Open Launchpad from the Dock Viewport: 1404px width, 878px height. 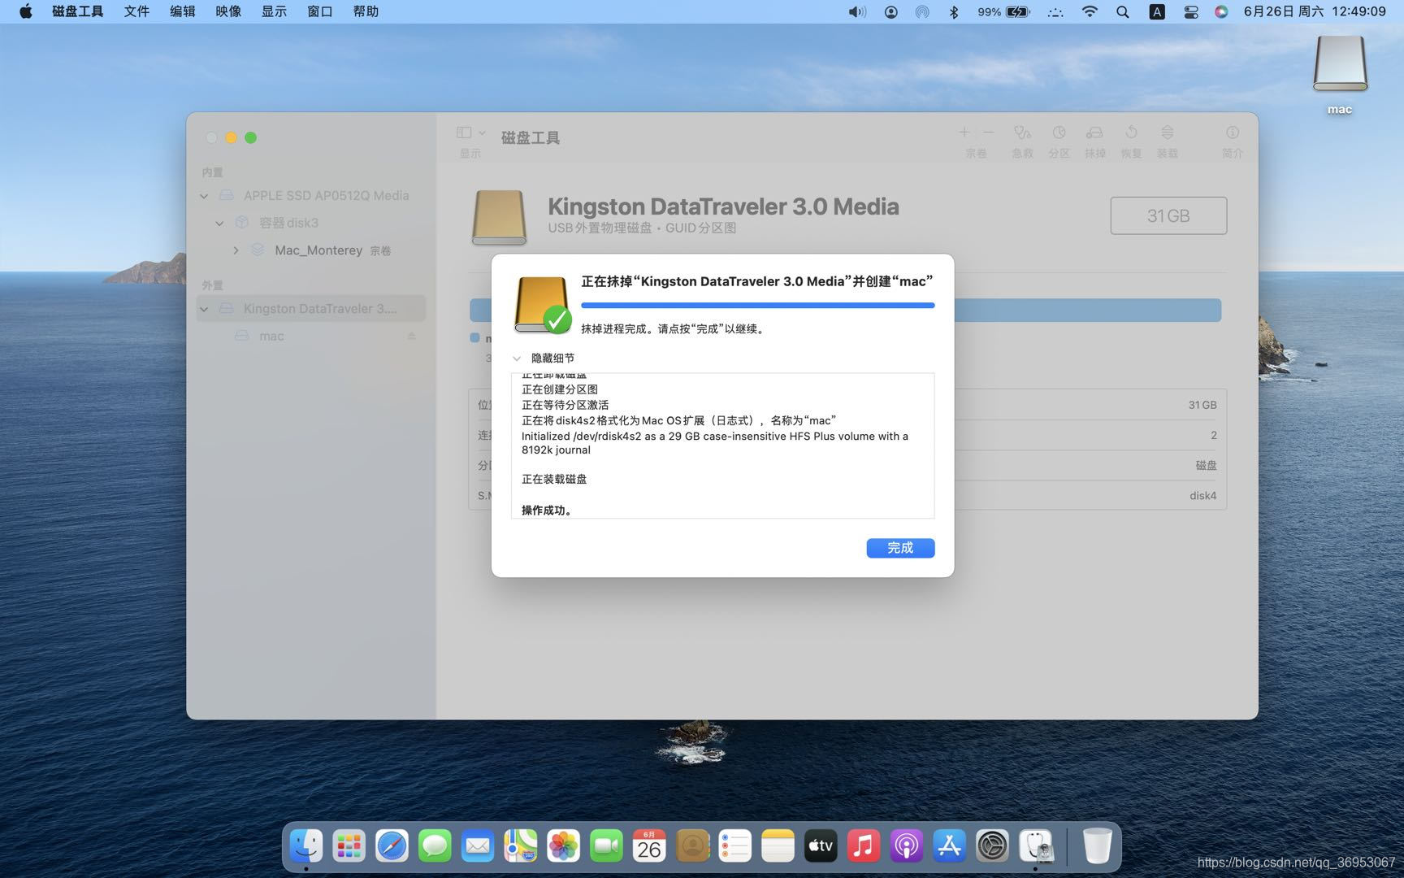point(349,846)
